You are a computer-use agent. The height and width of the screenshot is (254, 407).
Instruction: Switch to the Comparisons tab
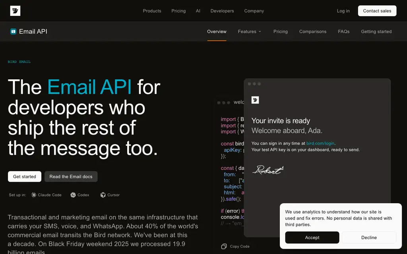coord(312,31)
